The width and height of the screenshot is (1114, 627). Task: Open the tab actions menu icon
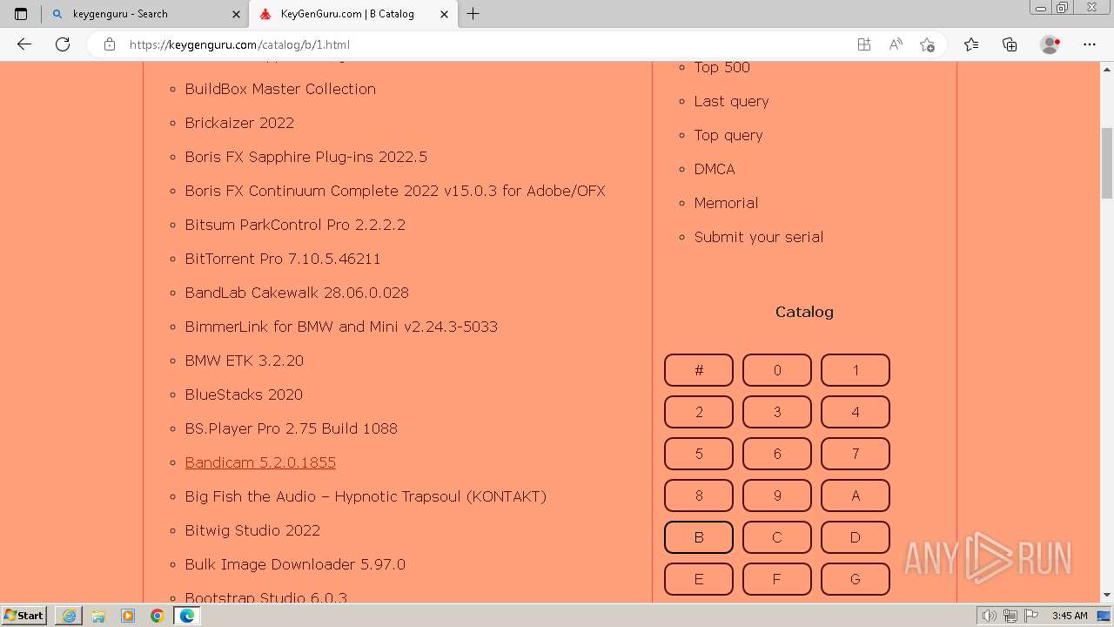tap(21, 14)
